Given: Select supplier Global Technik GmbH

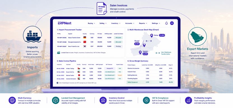Looking at the screenshot, I should pyautogui.click(x=74, y=38).
